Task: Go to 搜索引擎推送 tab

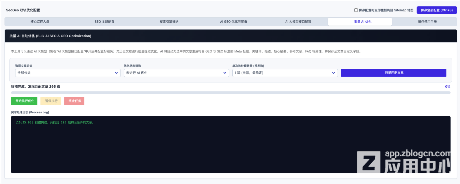Action: [169, 22]
